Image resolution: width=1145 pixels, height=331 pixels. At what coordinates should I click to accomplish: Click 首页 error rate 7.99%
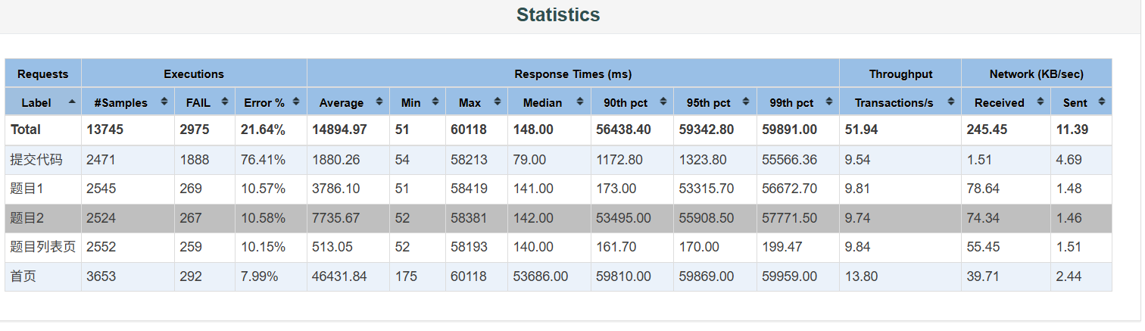(259, 276)
